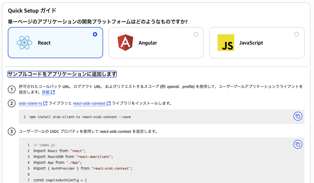
Task: Click the import React from "react" line
Action: point(59,151)
